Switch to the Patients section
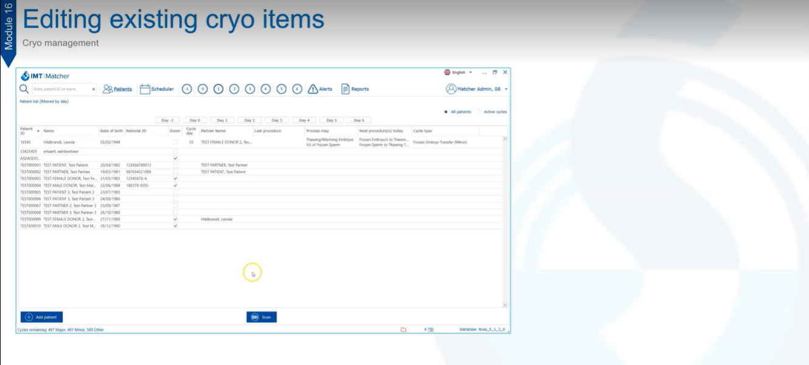The height and width of the screenshot is (365, 809). pos(117,89)
